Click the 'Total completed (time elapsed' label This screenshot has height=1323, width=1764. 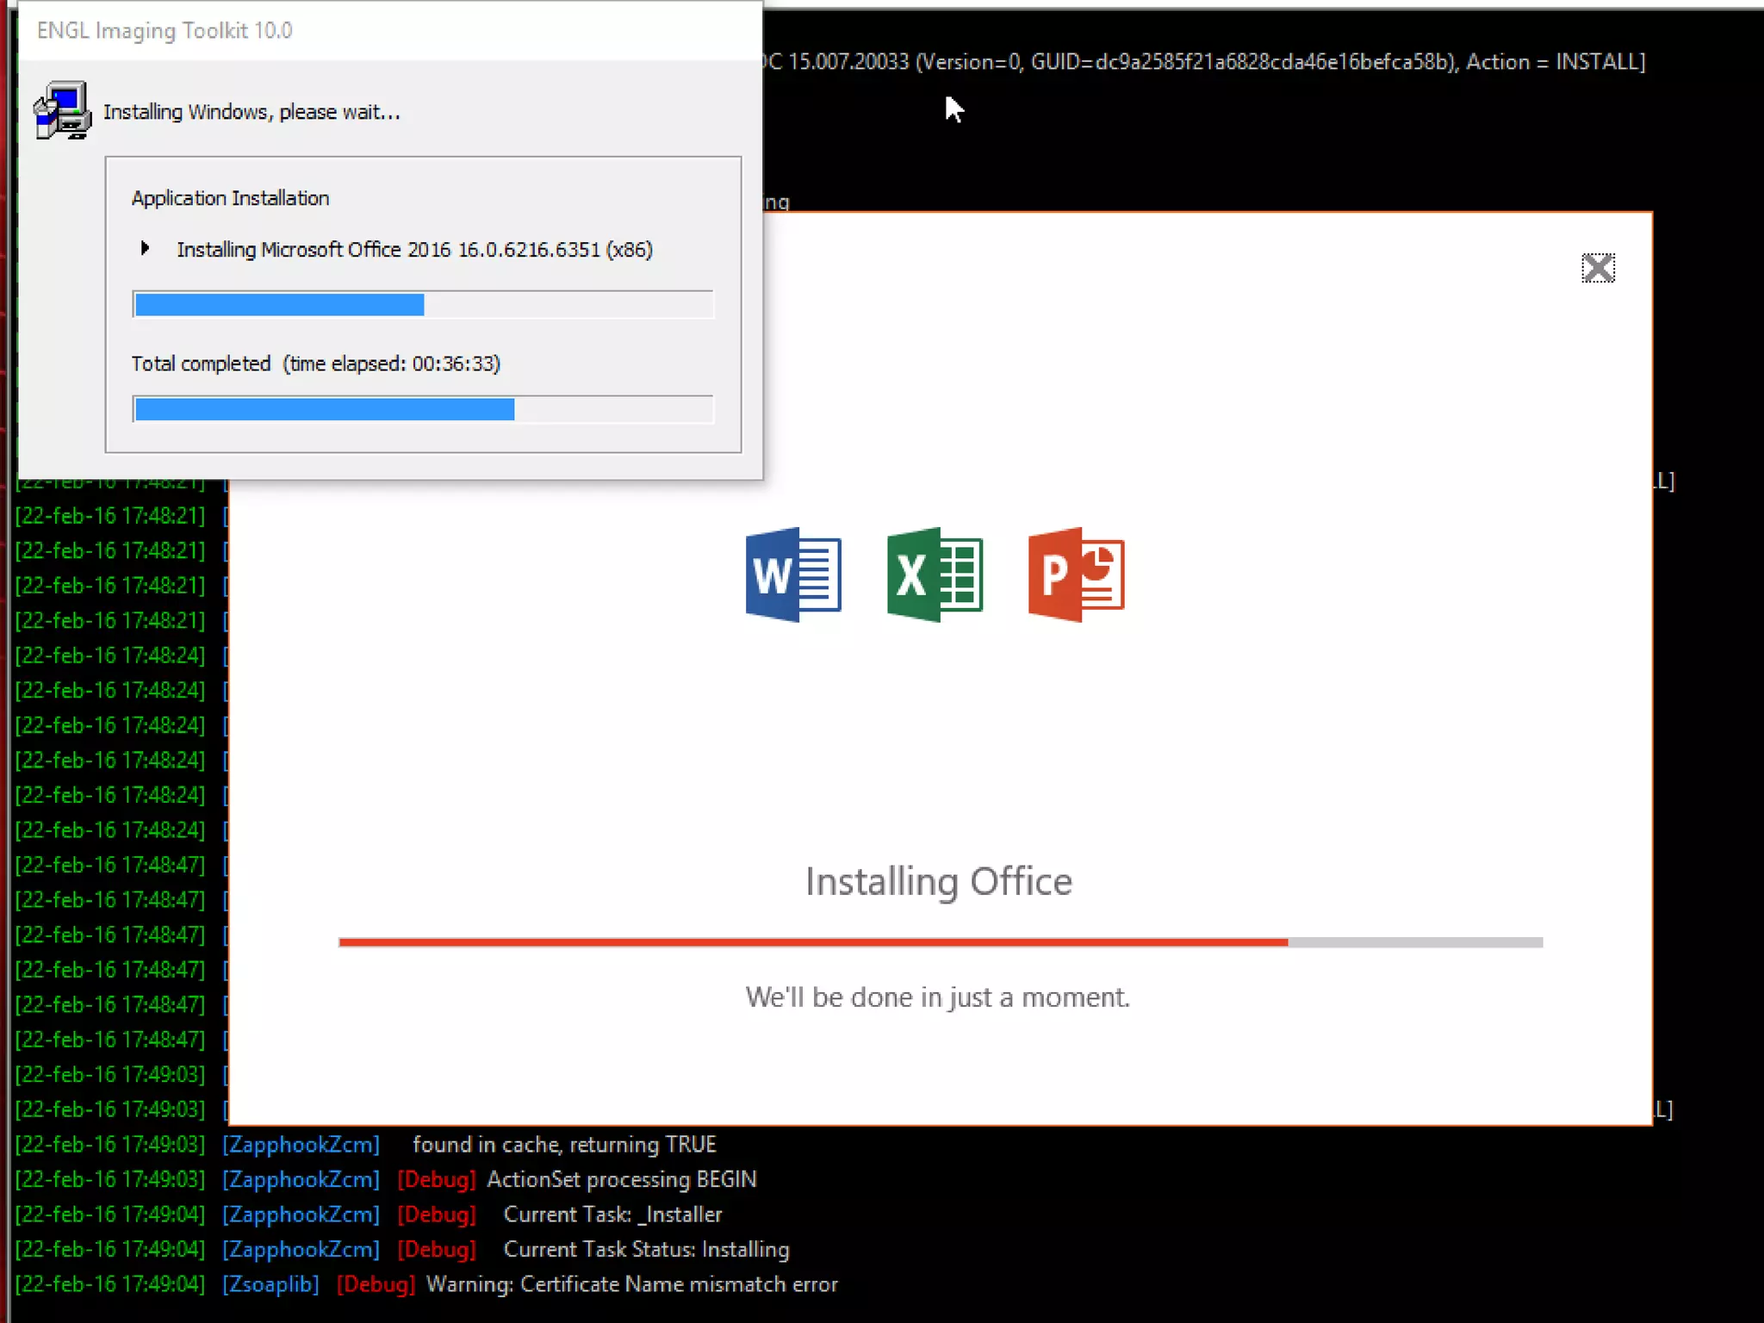point(315,363)
